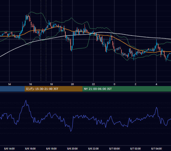Click the 2 hour axis label
The height and width of the screenshot is (151, 171).
136,84
